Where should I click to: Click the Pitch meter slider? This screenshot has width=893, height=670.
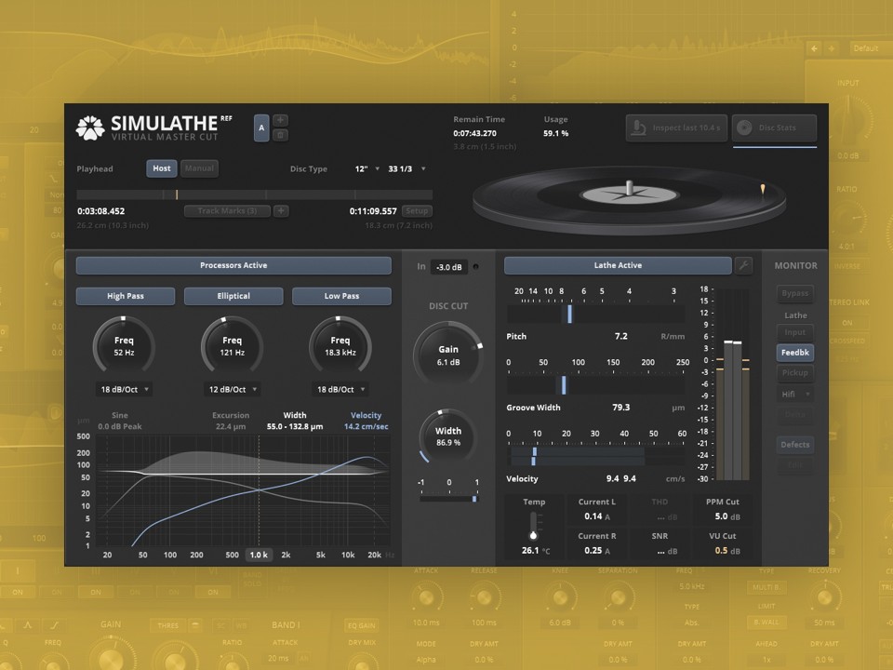595,314
